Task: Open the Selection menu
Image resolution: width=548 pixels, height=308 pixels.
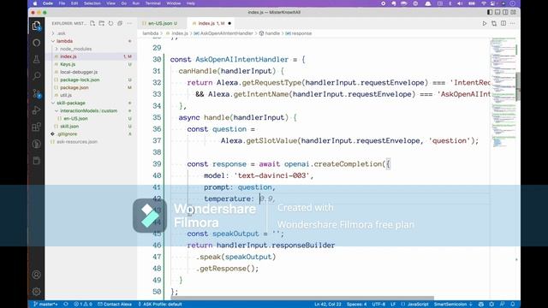Action: tap(92, 3)
